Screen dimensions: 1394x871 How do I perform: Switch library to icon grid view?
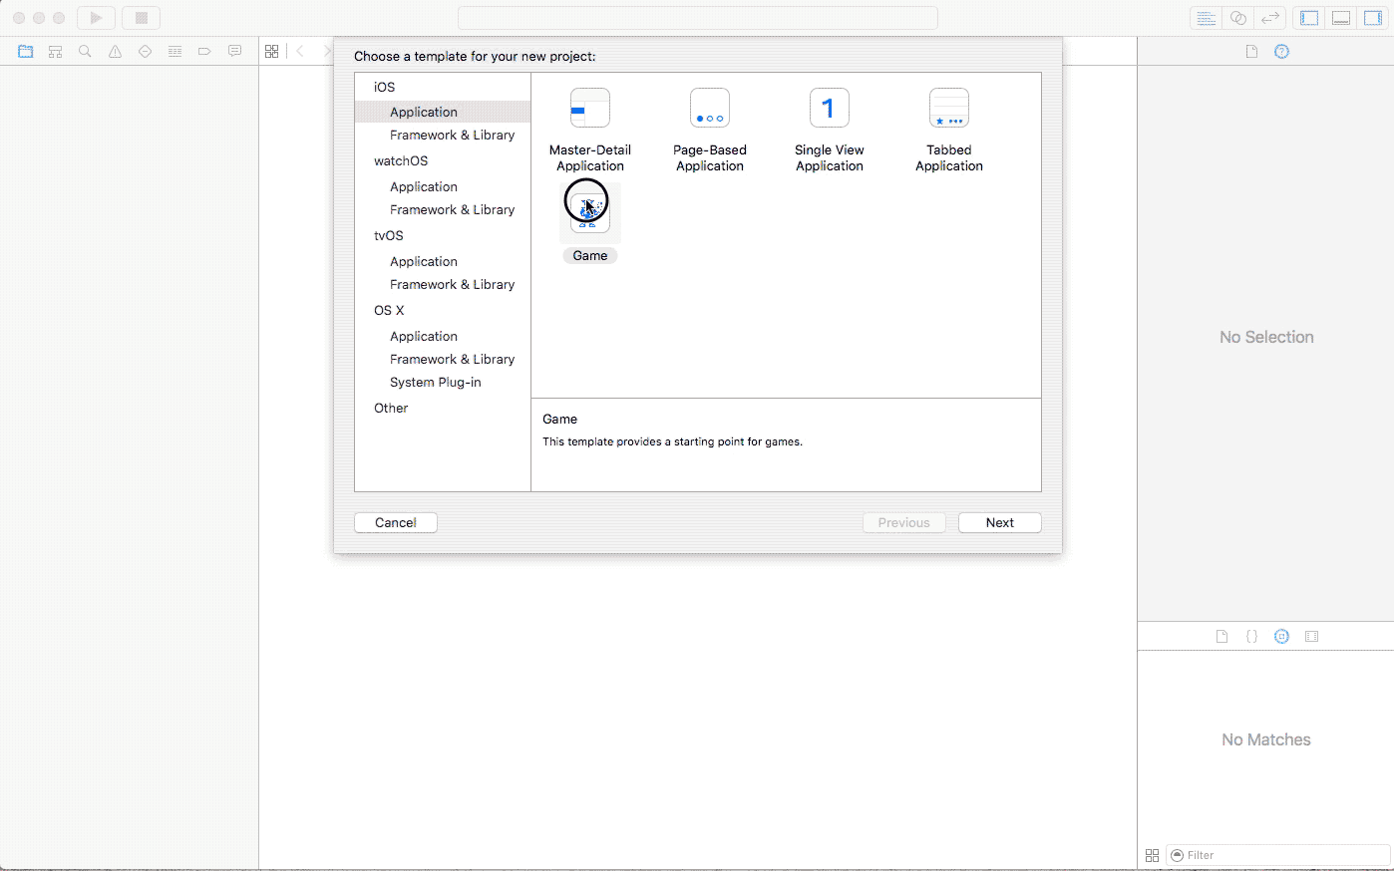click(x=1153, y=855)
